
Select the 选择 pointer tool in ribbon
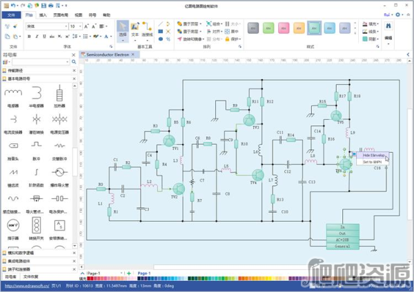[123, 29]
